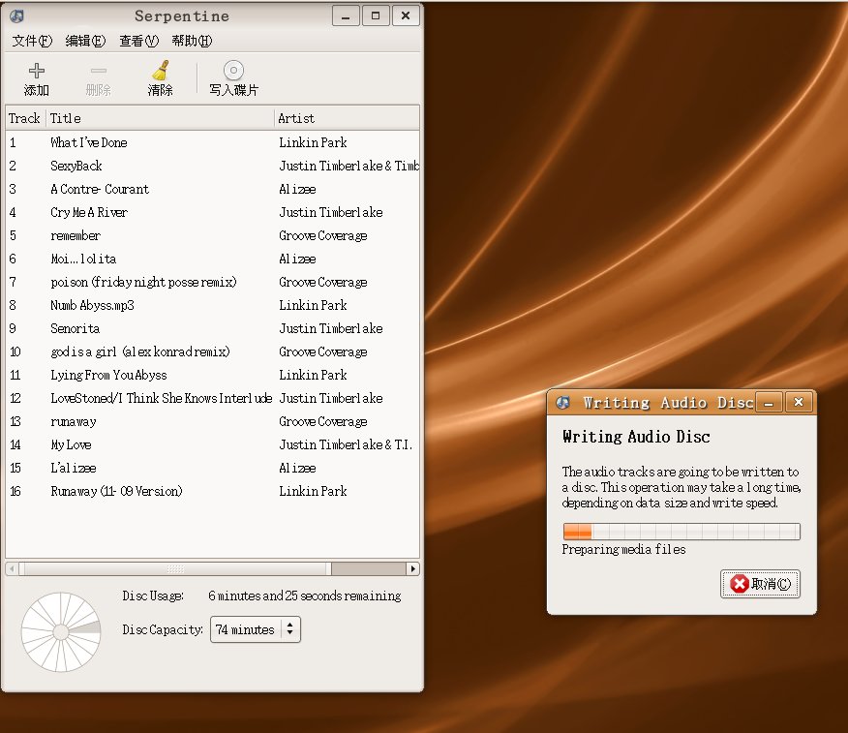The image size is (848, 733).
Task: Open the 文件 menu
Action: (x=31, y=41)
